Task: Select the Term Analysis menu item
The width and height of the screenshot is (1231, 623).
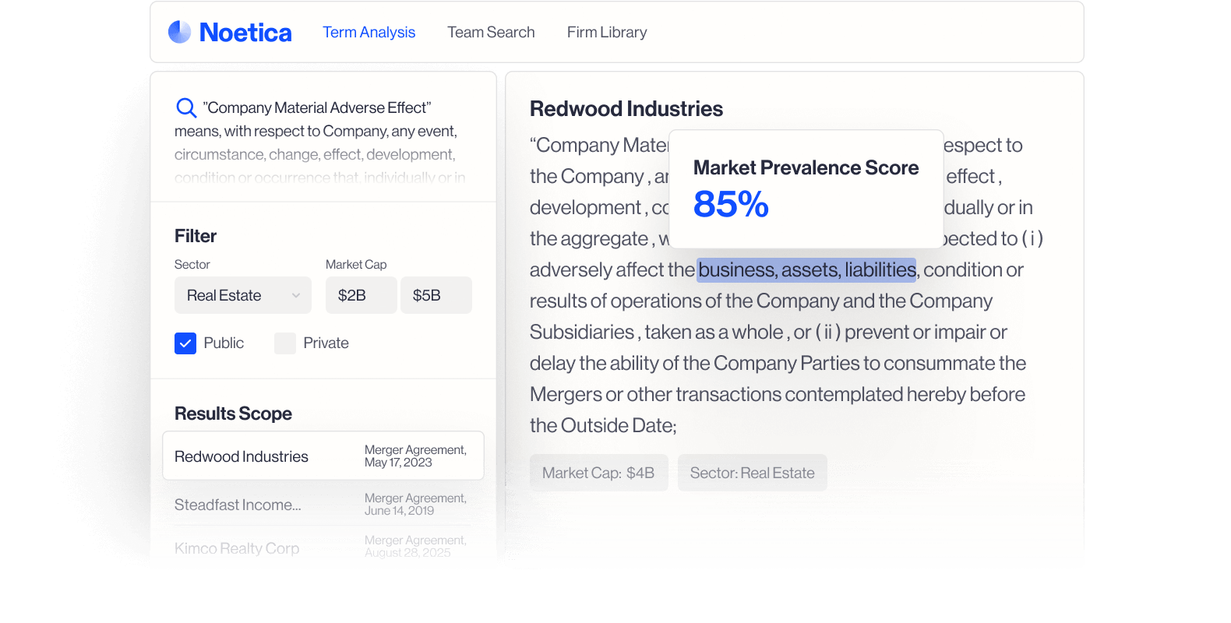Action: pyautogui.click(x=369, y=32)
